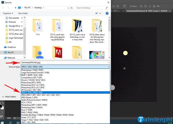Go forward in the Save As dialog
The height and width of the screenshot is (124, 173).
(x=8, y=8)
